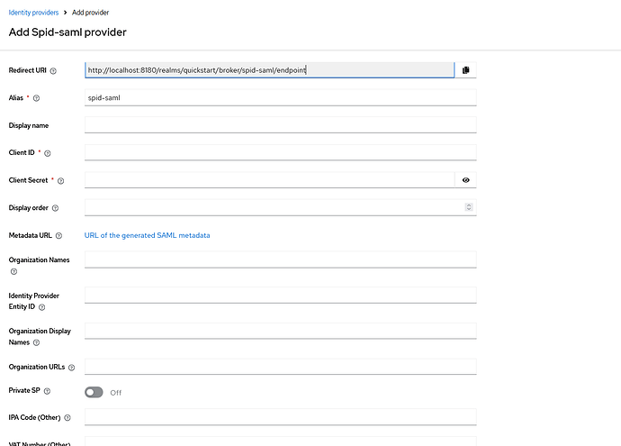Focus the Display name input field
Image resolution: width=621 pixels, height=446 pixels.
coord(281,125)
